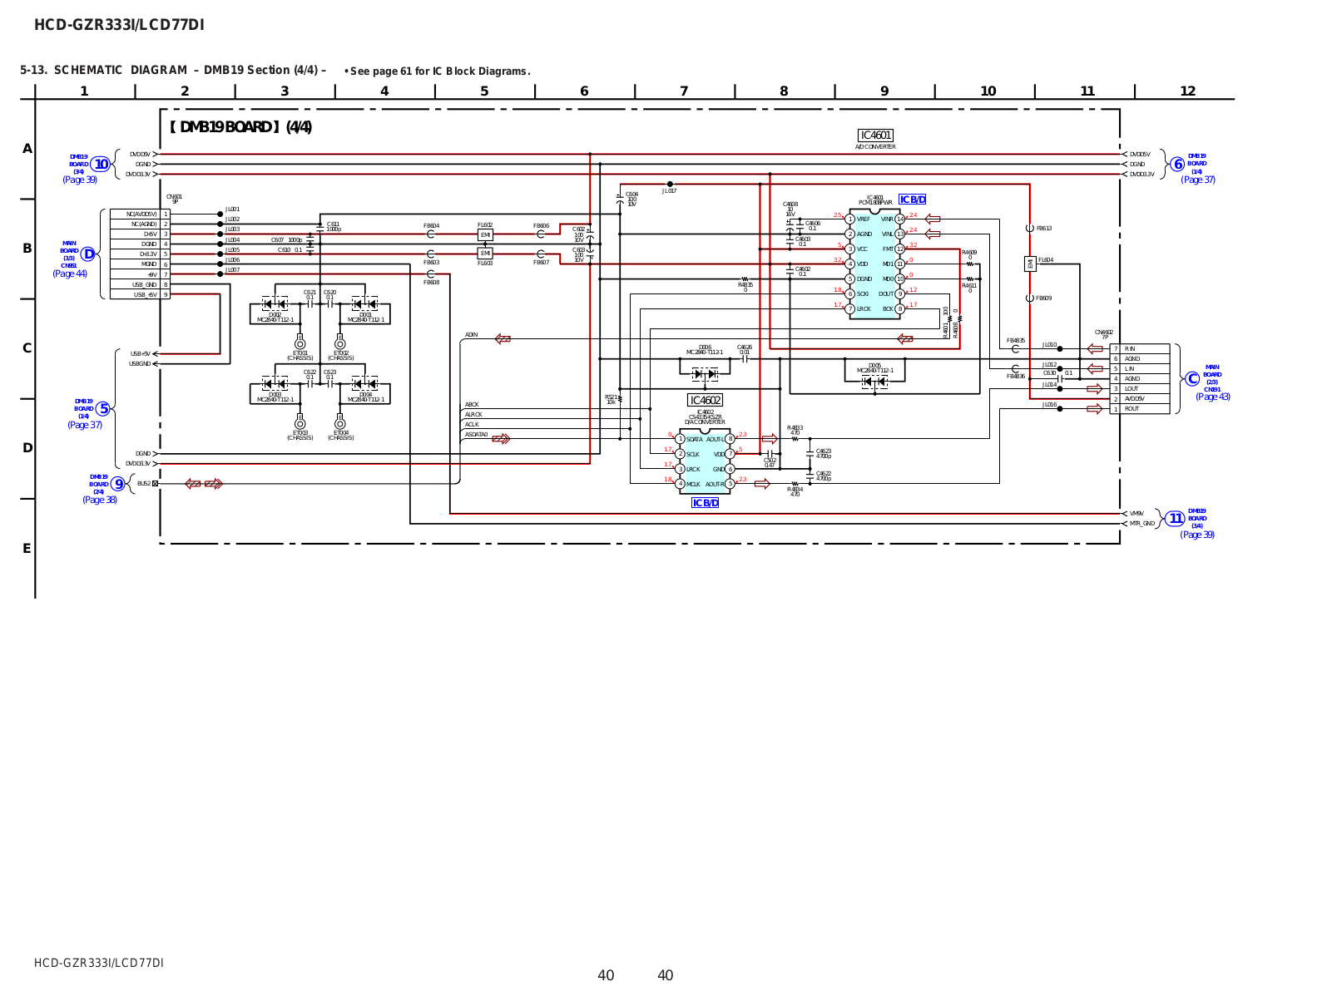1332x1001 pixels.
Task: Click the CS4335 D/A converter chip body
Action: [705, 461]
